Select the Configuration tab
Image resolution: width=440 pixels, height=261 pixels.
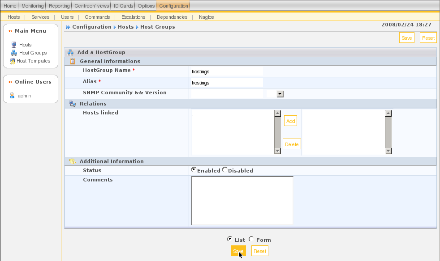click(x=173, y=6)
